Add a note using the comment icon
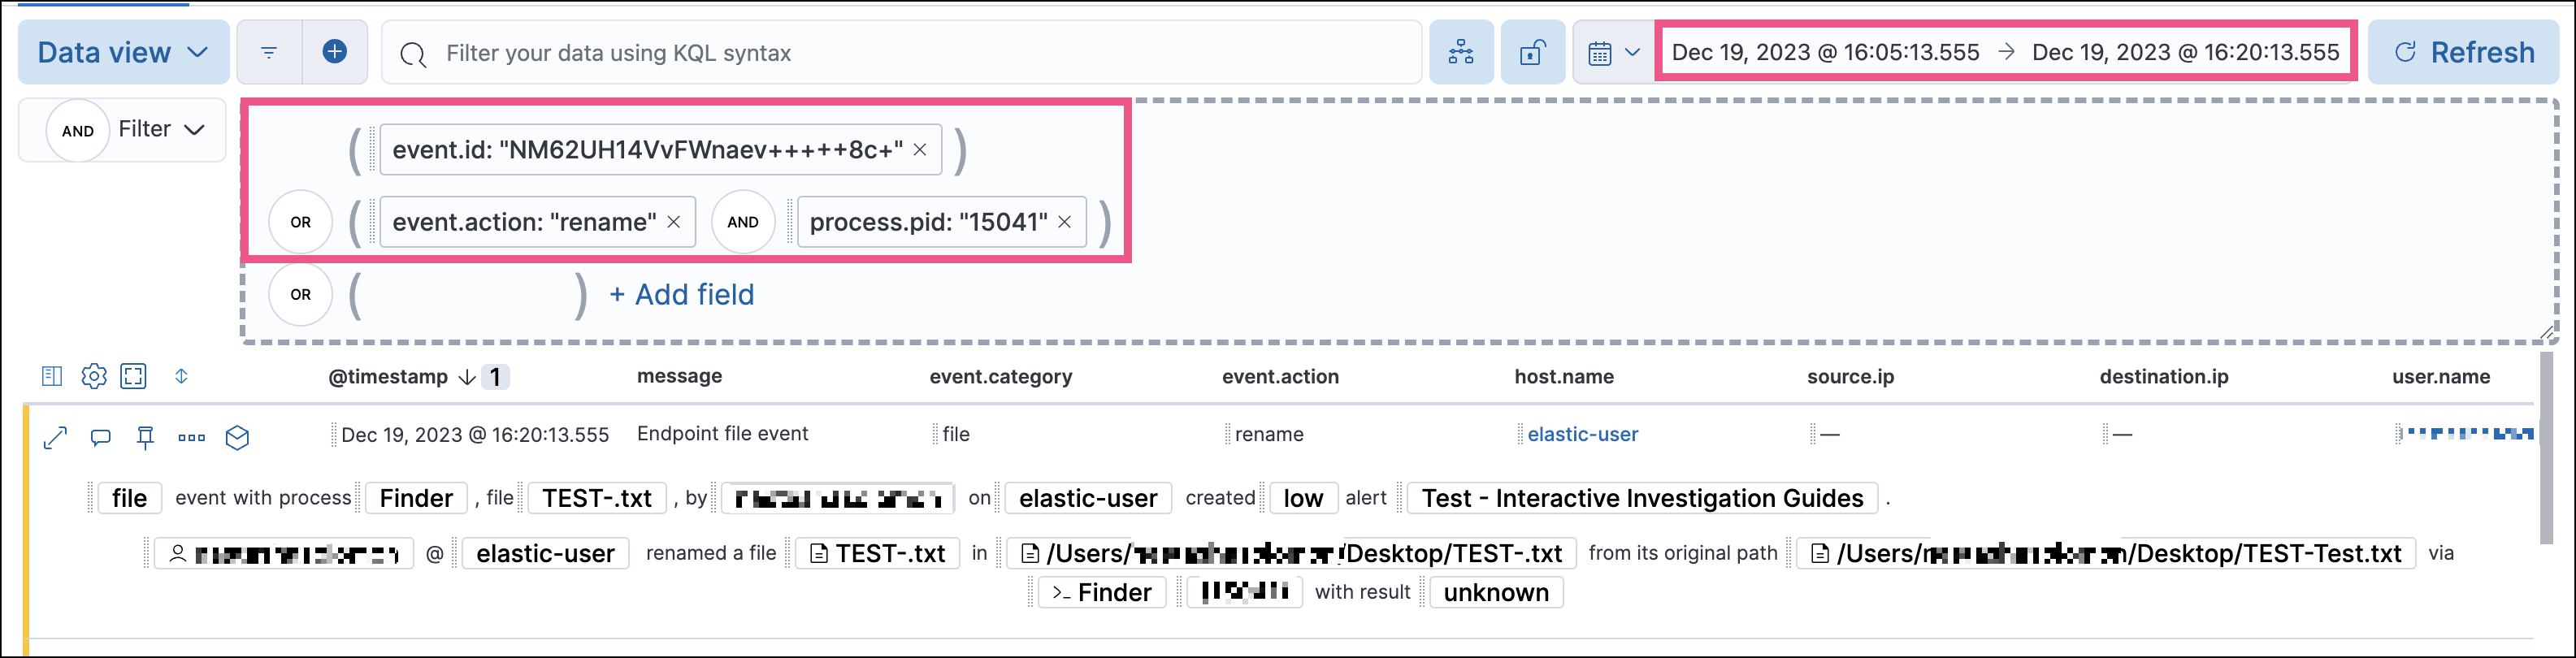Screen dimensions: 2576x658 pyautogui.click(x=99, y=437)
